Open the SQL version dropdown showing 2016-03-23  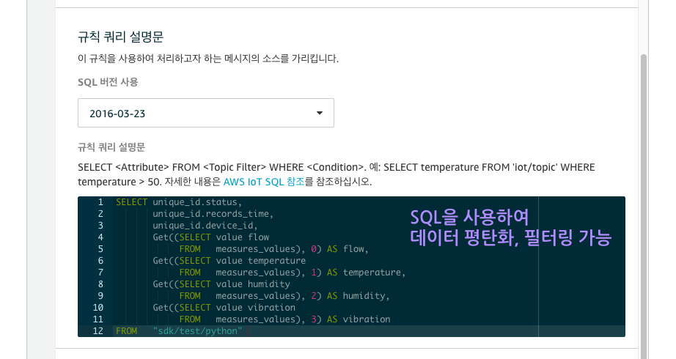coord(205,113)
